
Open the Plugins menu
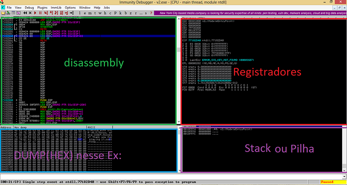(x=42, y=7)
